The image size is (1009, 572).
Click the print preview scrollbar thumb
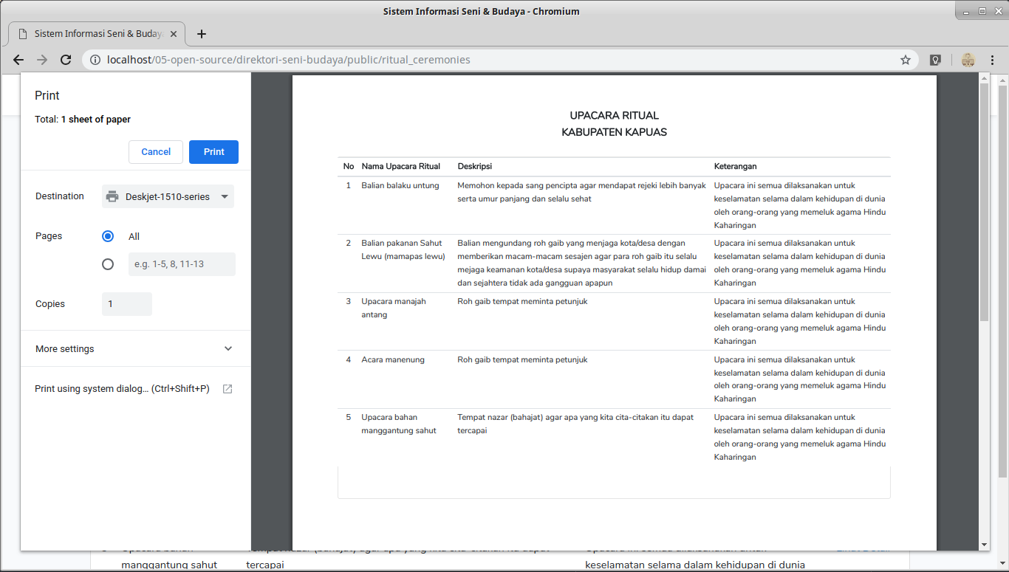[x=984, y=202]
